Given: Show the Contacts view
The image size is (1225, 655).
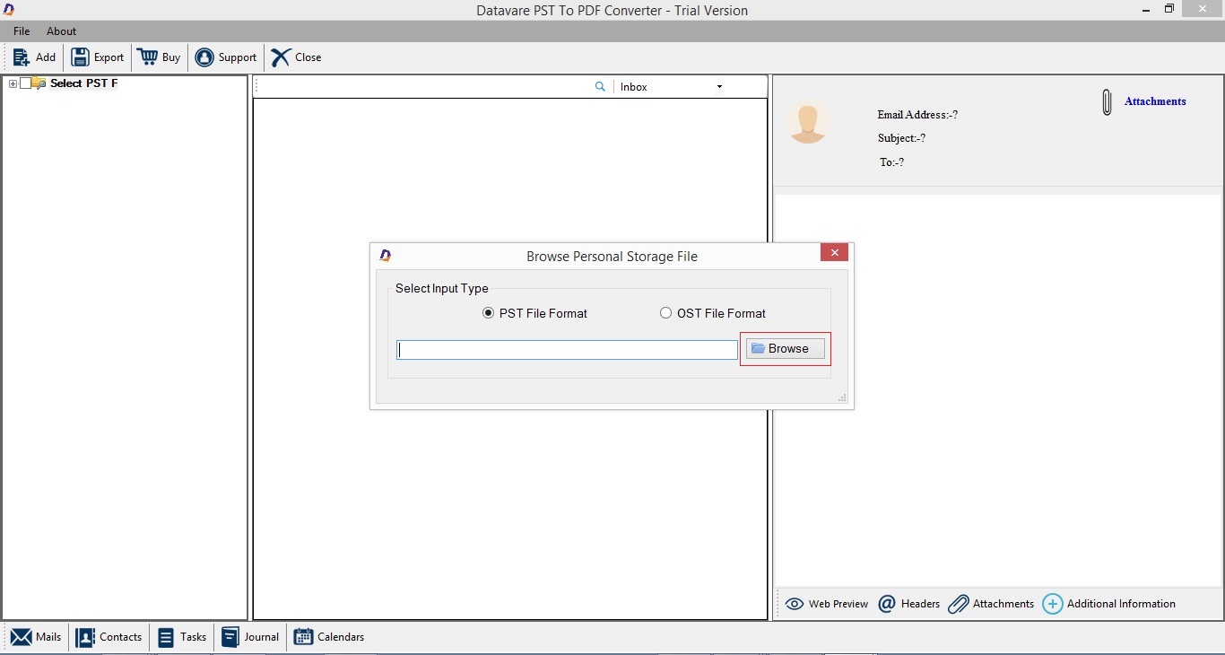Looking at the screenshot, I should 109,637.
